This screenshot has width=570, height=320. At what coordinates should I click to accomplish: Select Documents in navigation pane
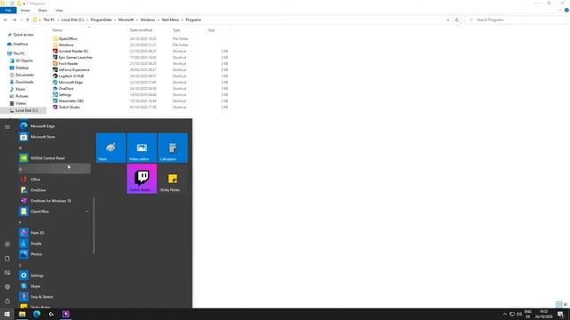(24, 75)
